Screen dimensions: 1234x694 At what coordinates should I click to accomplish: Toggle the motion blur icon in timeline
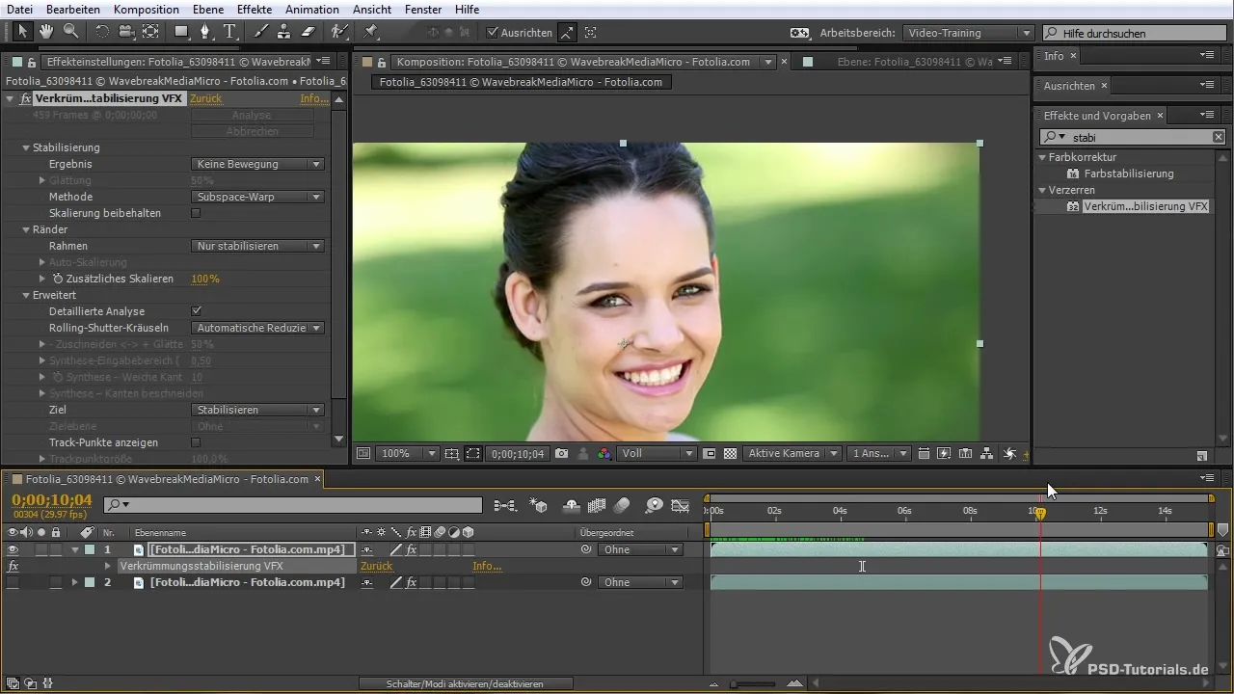tap(622, 505)
